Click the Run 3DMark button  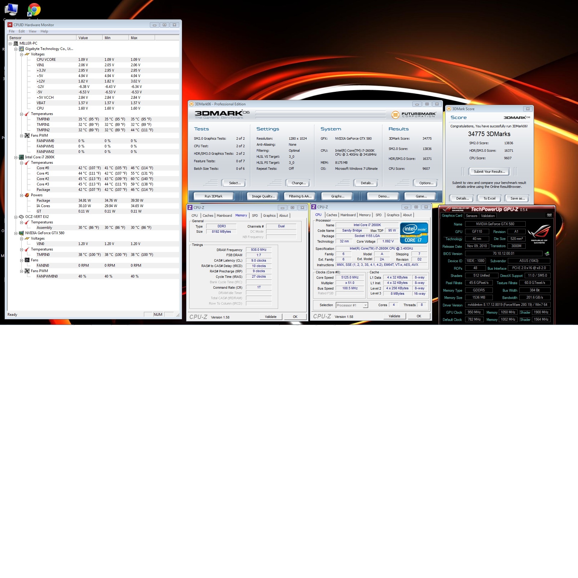[x=213, y=196]
